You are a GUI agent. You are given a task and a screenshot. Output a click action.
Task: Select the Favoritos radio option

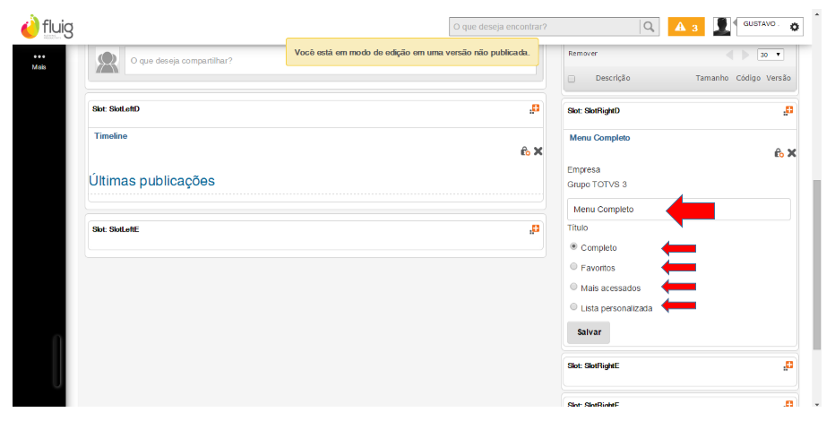(573, 266)
